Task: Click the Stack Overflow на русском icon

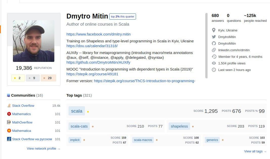Action: [9, 139]
